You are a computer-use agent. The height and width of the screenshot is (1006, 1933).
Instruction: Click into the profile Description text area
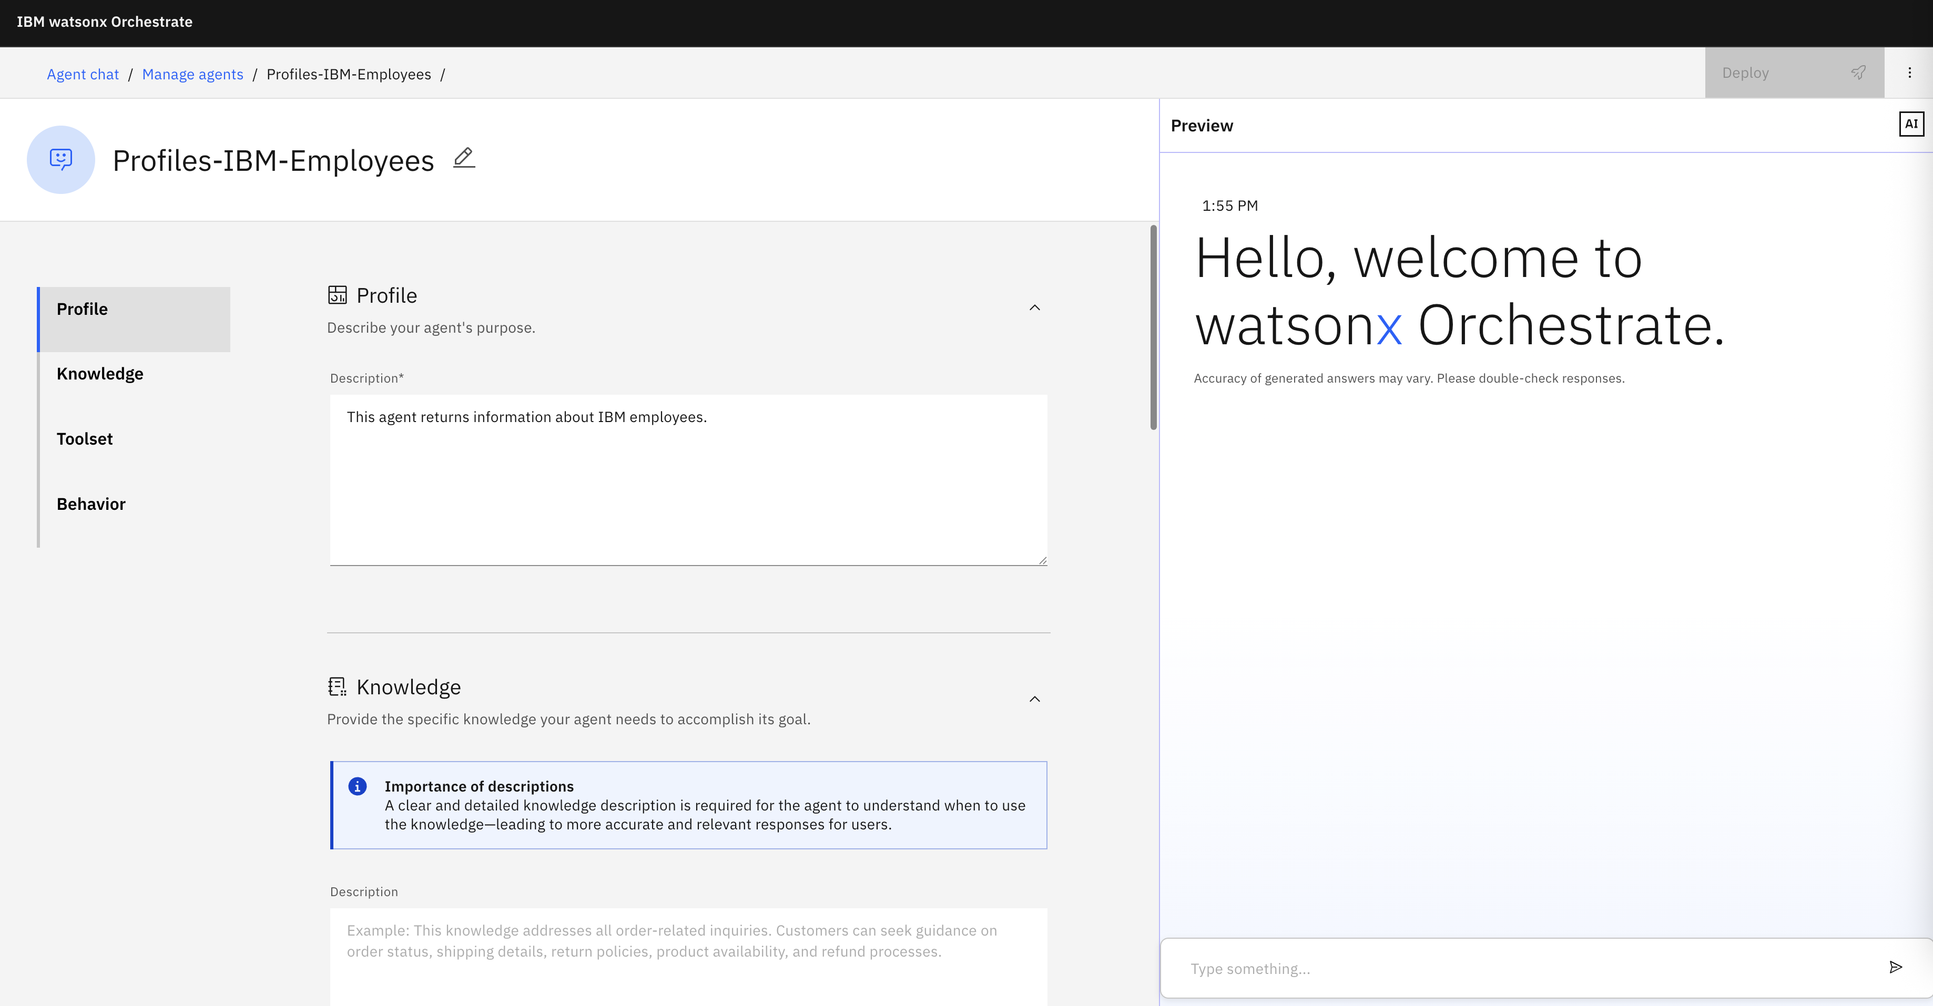pos(688,480)
